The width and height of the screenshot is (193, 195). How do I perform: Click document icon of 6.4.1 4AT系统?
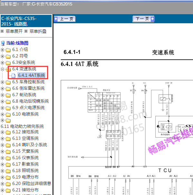click(x=14, y=76)
